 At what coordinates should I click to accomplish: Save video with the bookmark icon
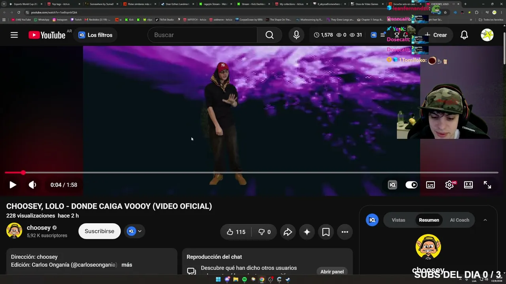326,232
